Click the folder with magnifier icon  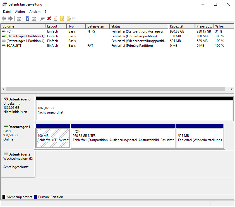[x=68, y=19]
